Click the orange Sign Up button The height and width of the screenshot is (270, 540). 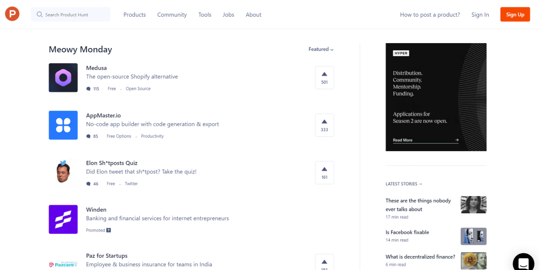click(515, 15)
